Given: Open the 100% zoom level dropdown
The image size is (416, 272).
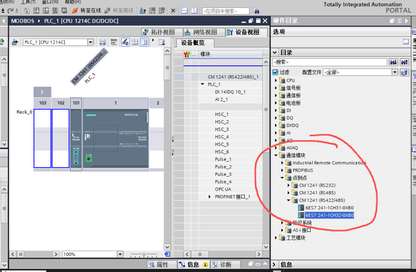Looking at the screenshot, I should tap(120, 254).
